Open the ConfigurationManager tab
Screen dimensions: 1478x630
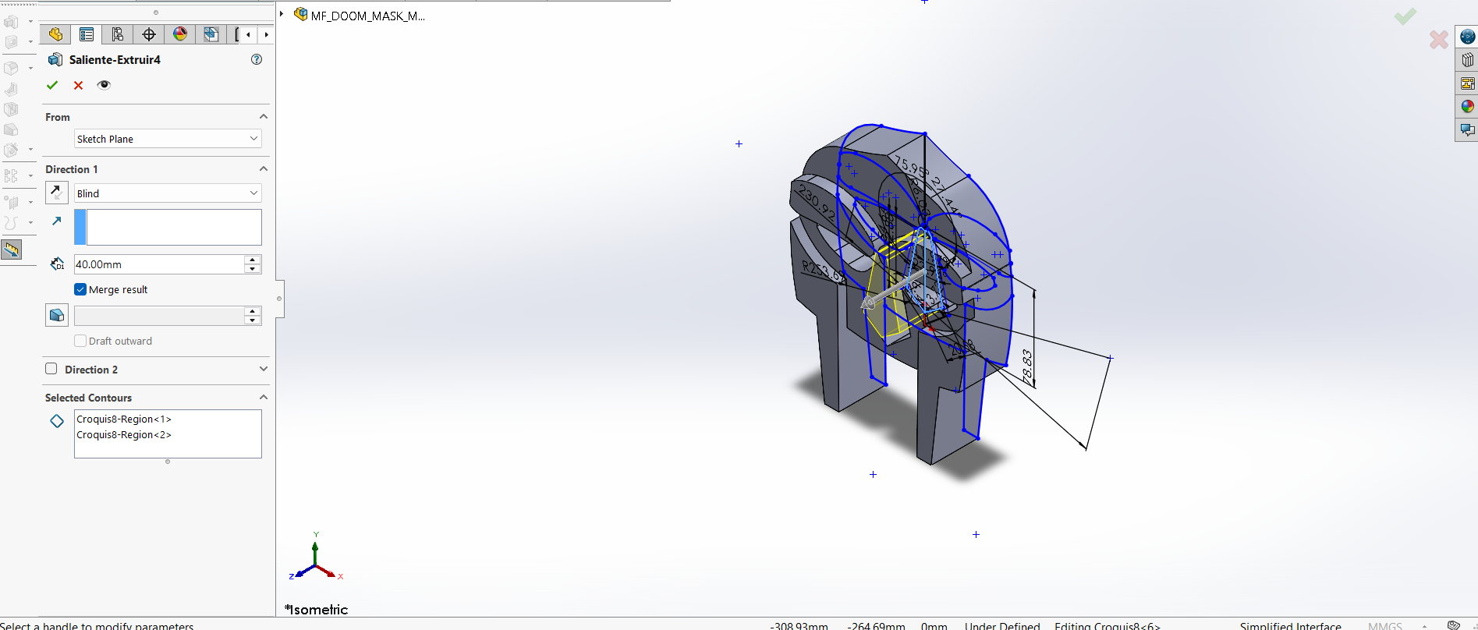(x=118, y=34)
